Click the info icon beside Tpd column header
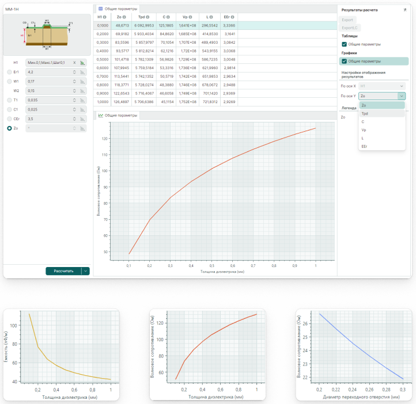This screenshot has width=416, height=404. tap(148, 17)
